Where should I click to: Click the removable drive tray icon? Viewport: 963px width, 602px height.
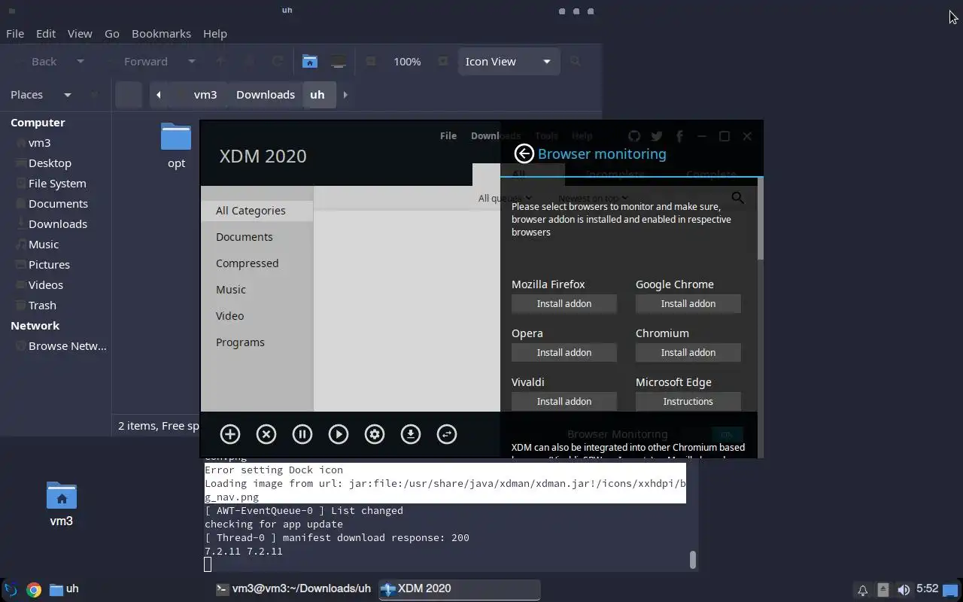(x=883, y=590)
